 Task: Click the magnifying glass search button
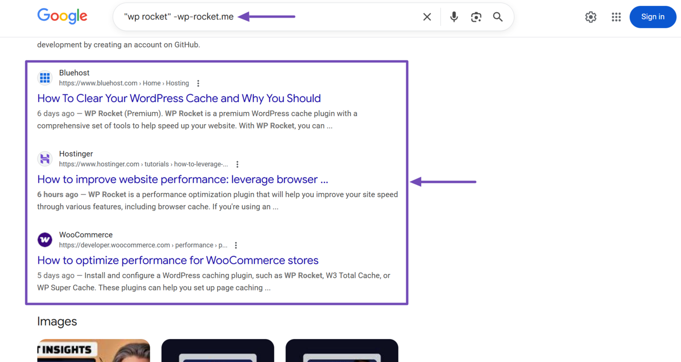[x=498, y=17]
